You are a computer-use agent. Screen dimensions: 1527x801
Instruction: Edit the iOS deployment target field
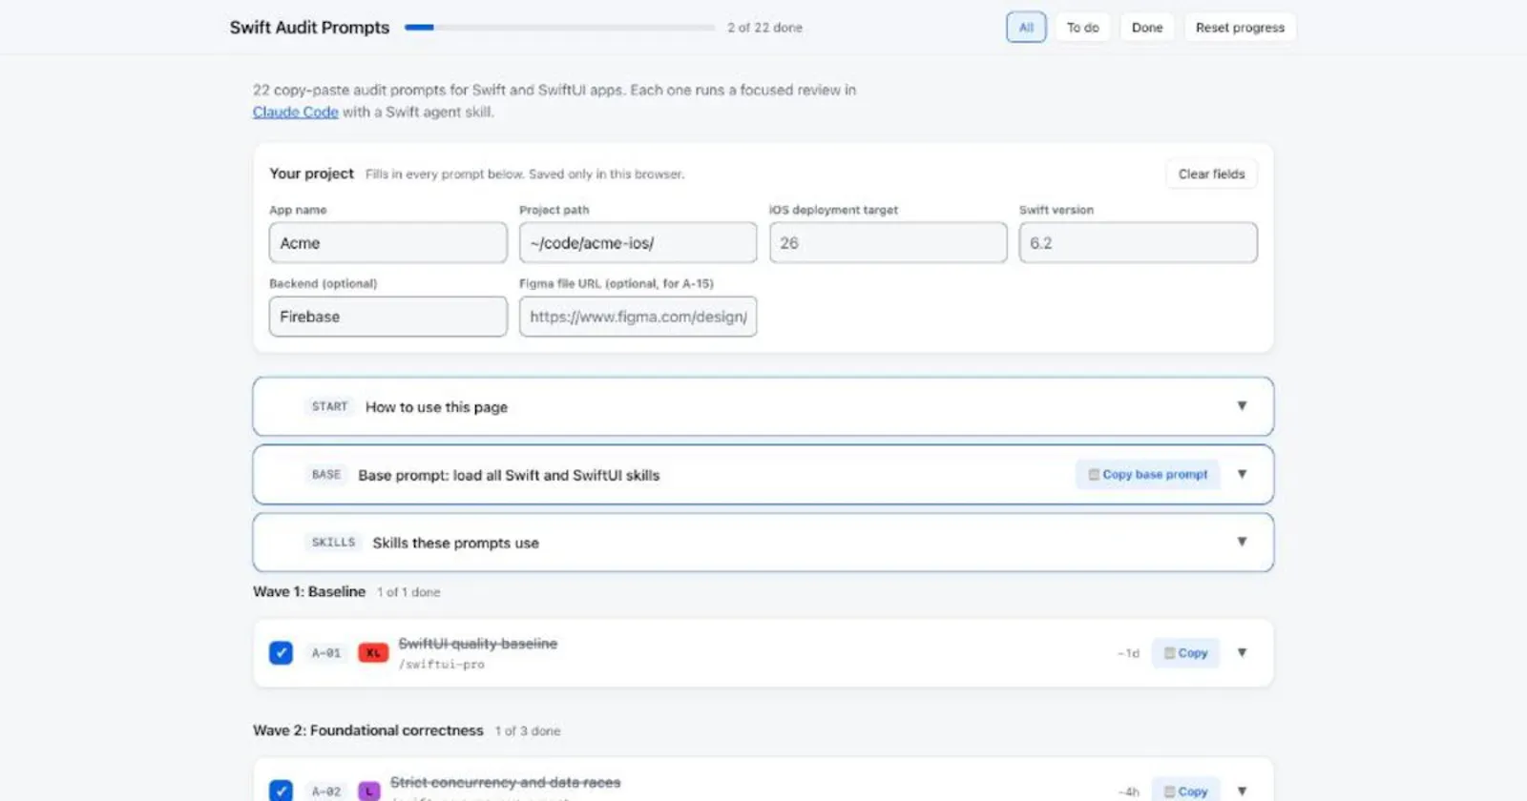pyautogui.click(x=888, y=243)
